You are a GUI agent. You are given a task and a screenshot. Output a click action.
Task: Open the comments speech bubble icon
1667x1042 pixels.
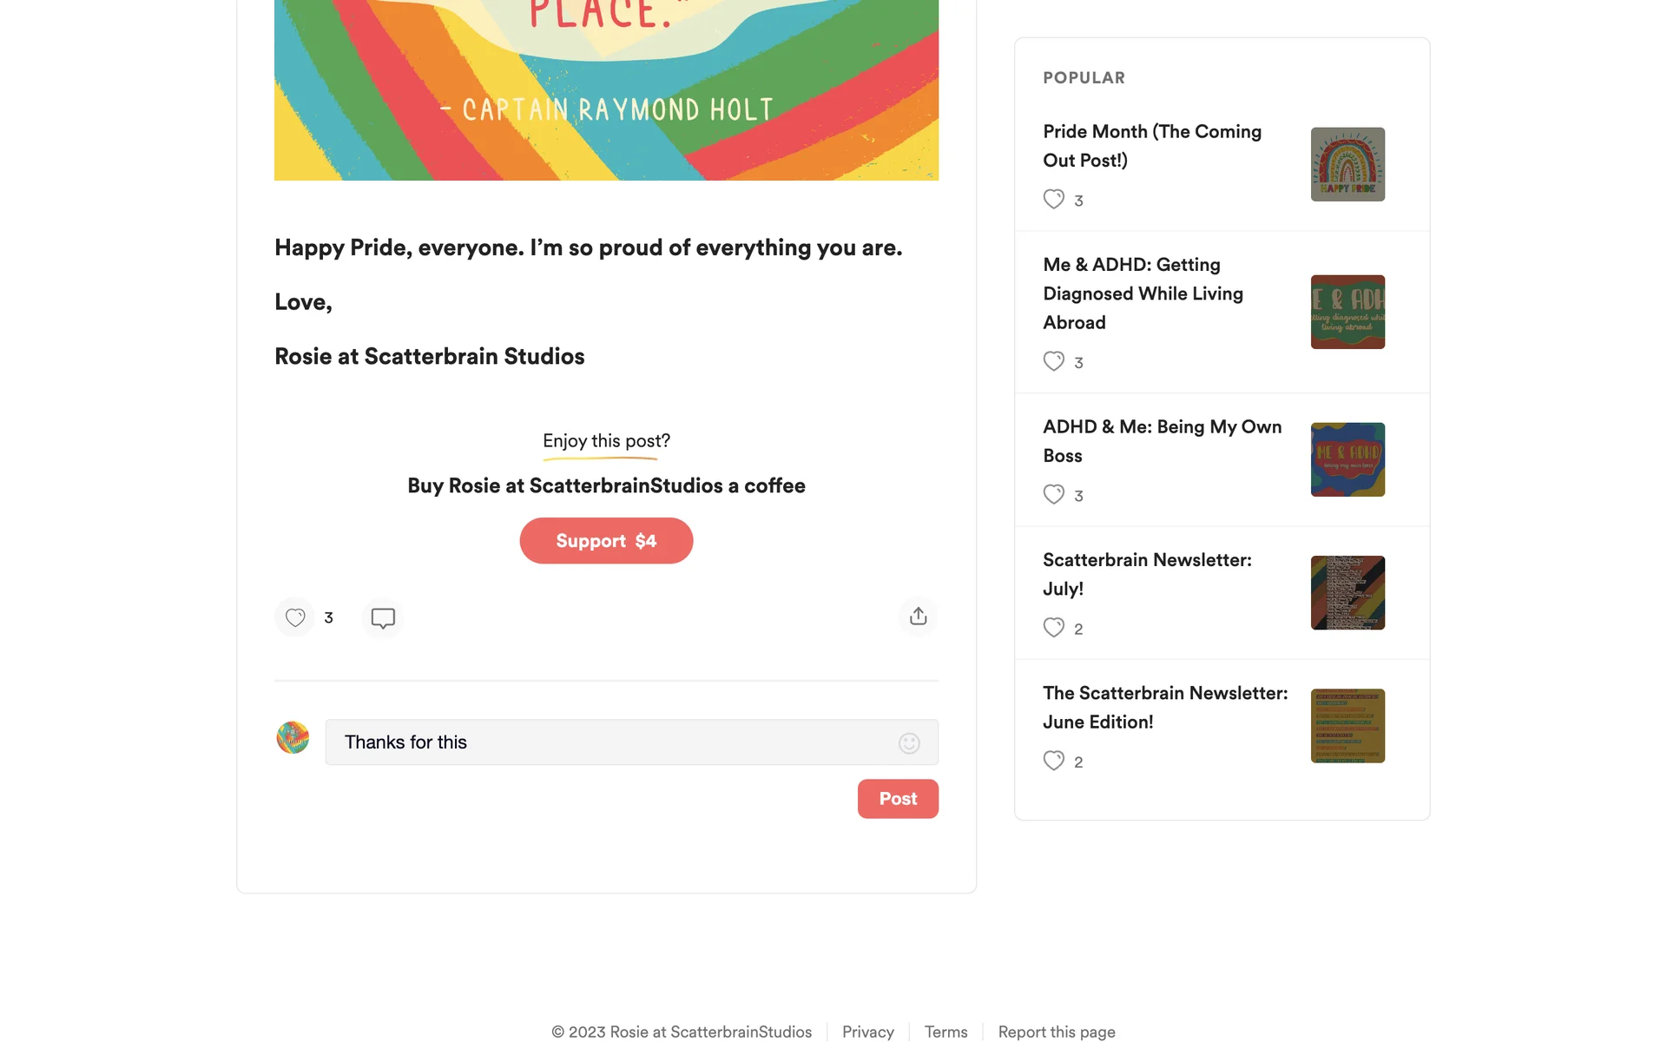(383, 617)
